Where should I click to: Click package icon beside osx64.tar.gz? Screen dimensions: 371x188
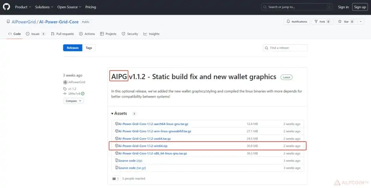point(117,138)
